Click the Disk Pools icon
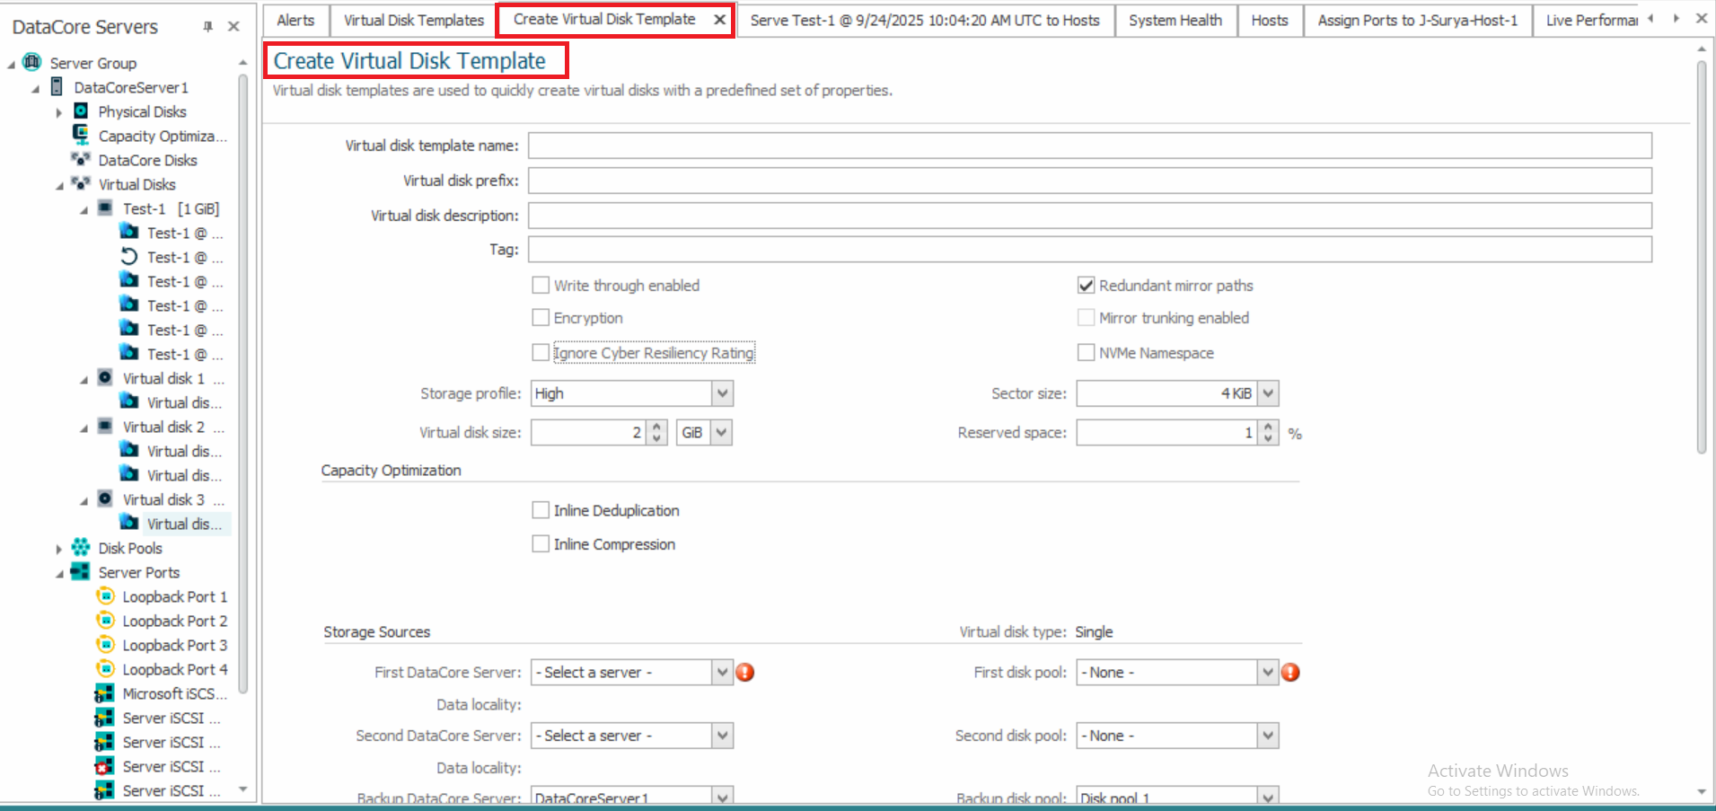Image resolution: width=1716 pixels, height=811 pixels. pos(81,547)
